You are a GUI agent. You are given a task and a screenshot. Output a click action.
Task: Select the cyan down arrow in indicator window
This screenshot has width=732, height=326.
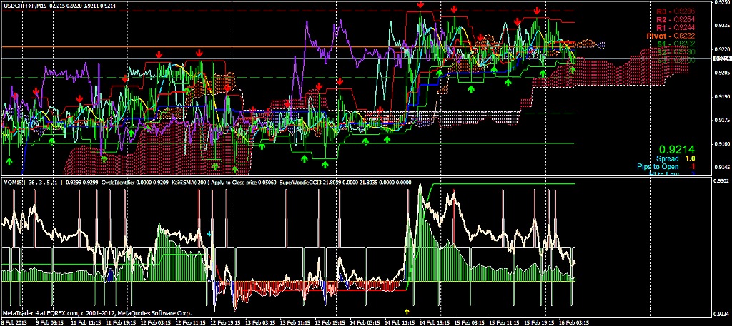(x=209, y=233)
